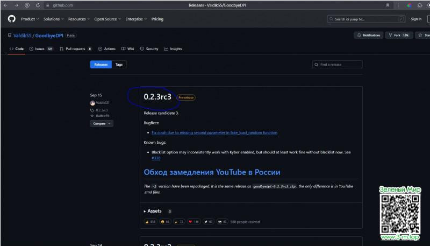Click the Notifications bell button
The height and width of the screenshot is (246, 430).
[368, 35]
